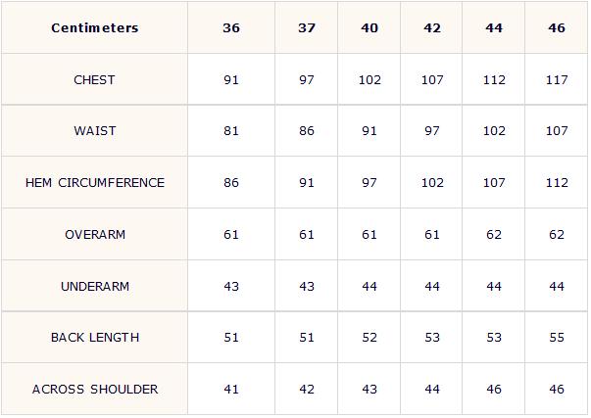The height and width of the screenshot is (418, 591).
Task: Click the ACROSS SHOULDER row label
Action: [95, 389]
